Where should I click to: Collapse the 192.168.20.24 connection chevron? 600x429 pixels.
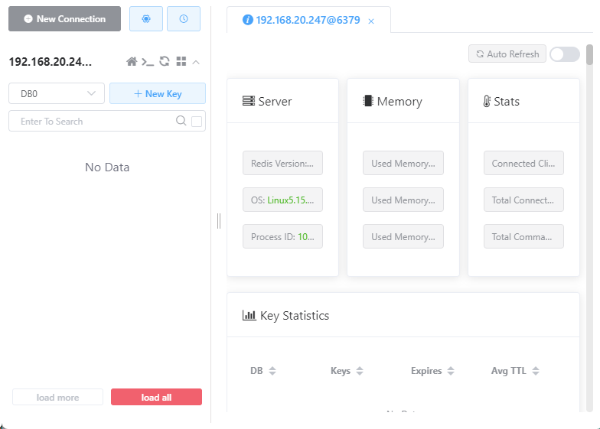(196, 62)
